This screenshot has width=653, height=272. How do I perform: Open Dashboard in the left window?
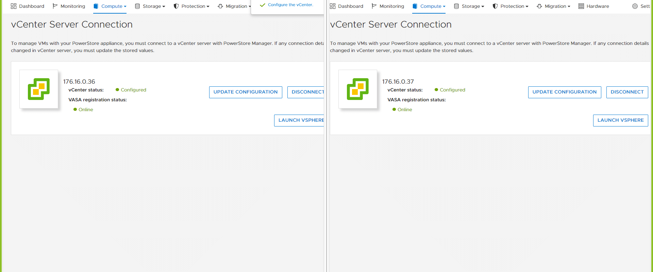point(27,6)
